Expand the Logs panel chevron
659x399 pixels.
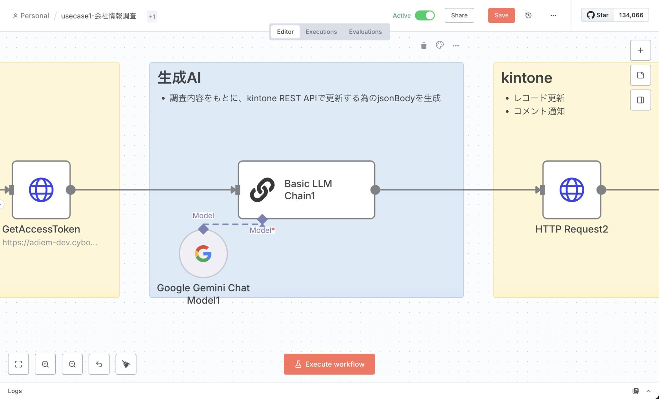[x=648, y=391]
